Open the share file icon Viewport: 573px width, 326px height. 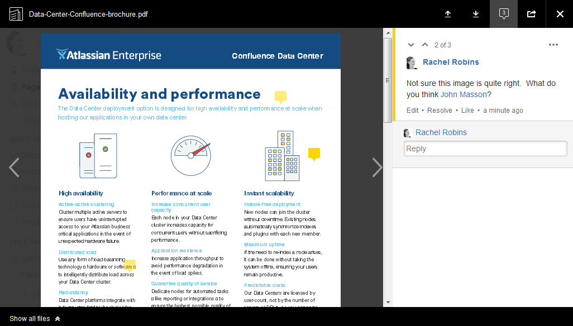click(532, 14)
